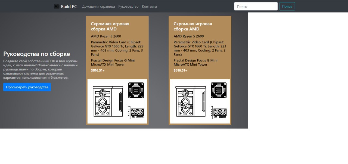Open the Руководство navbar item
This screenshot has height=164, width=348.
(x=128, y=6)
